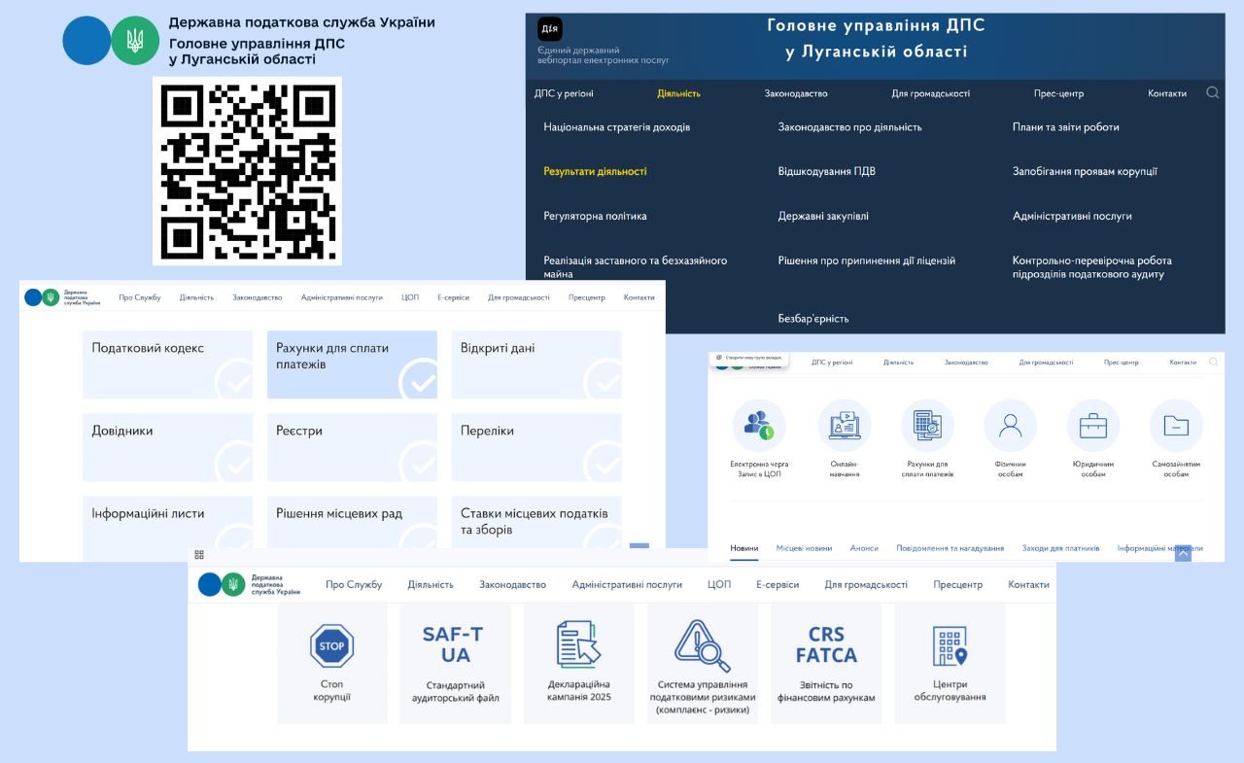Open the Інформаційні листи tile
This screenshot has height=763, width=1244.
point(167,529)
